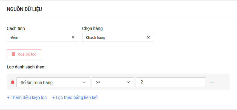Screen dimensions: 237x110
Task: Click the 'Chọn bảng' label
Action: point(92,28)
